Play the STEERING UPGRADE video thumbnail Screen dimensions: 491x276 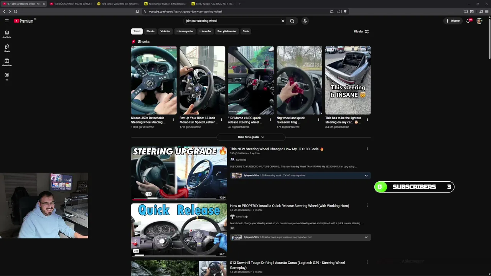click(179, 173)
